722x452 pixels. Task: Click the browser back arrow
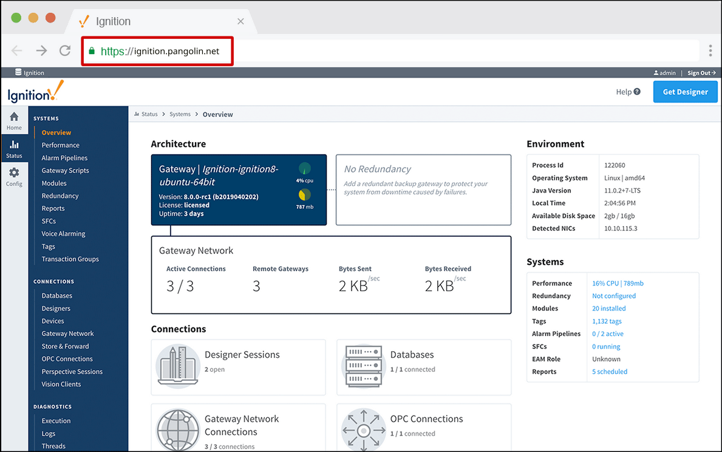(16, 50)
